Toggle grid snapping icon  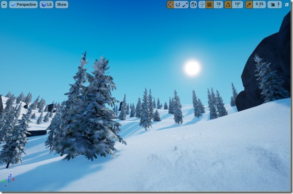[x=209, y=5]
